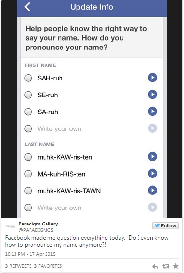Select the MA-kuh-RIS-ten radio button

coord(28,174)
